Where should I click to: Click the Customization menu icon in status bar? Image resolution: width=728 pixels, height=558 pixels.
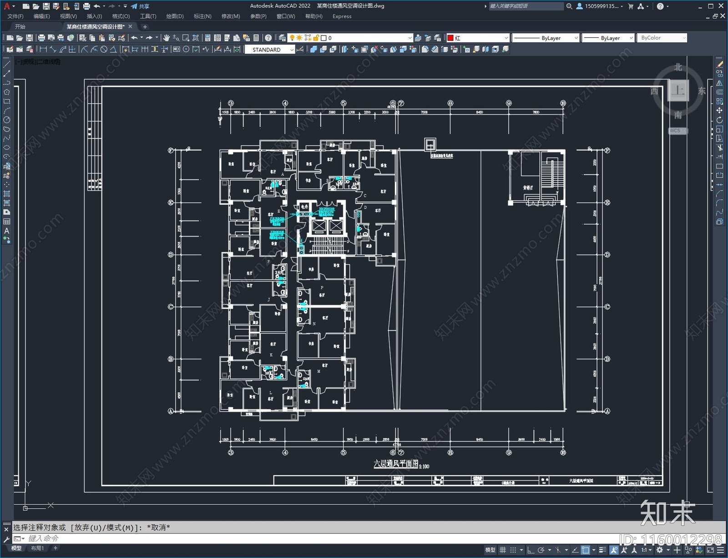coord(721,550)
